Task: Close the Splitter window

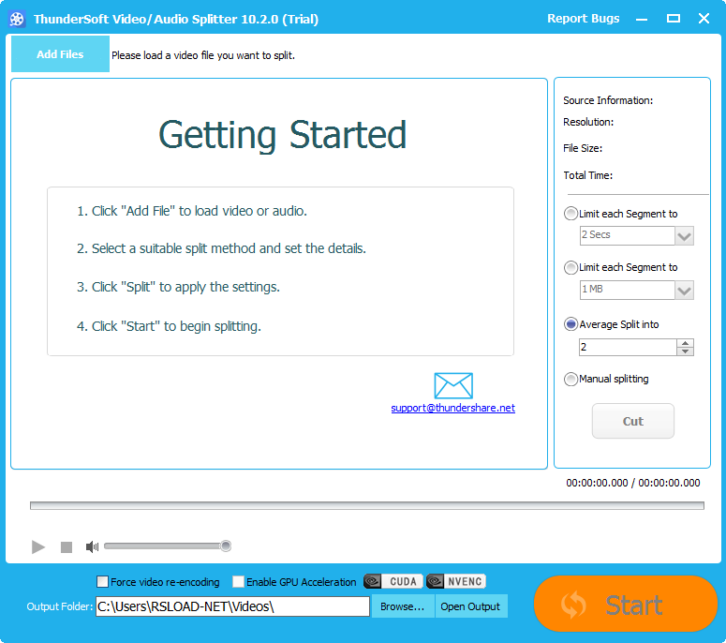Action: [x=704, y=19]
